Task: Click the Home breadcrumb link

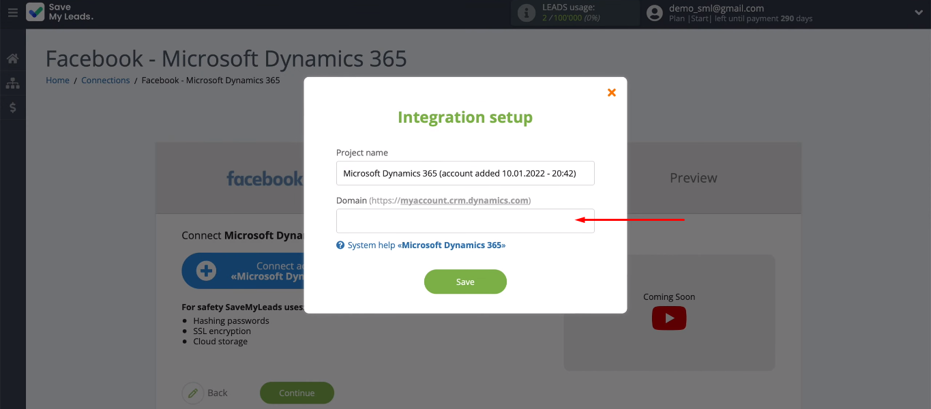Action: point(57,80)
